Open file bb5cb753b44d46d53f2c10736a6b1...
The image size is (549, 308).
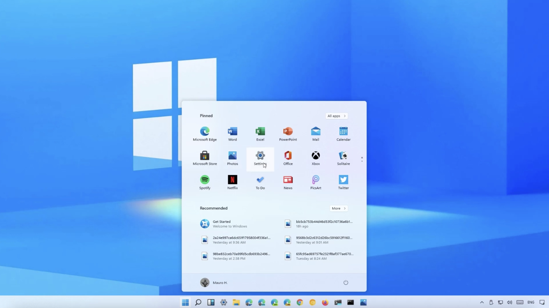coord(319,224)
